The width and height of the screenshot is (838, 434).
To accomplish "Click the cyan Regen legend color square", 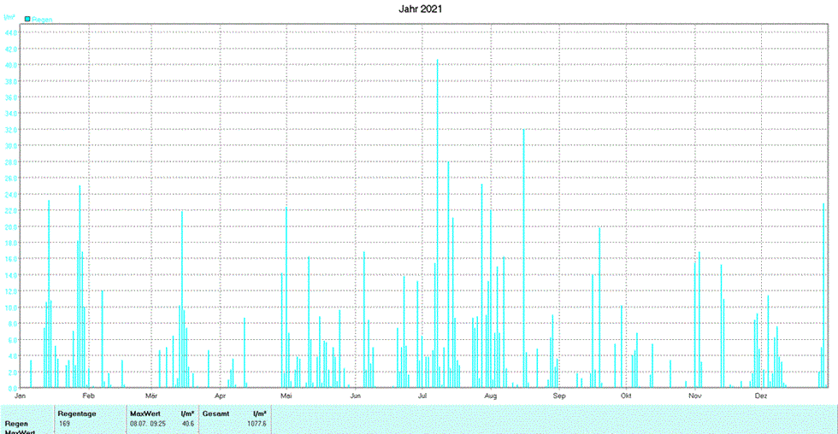I will [x=27, y=19].
